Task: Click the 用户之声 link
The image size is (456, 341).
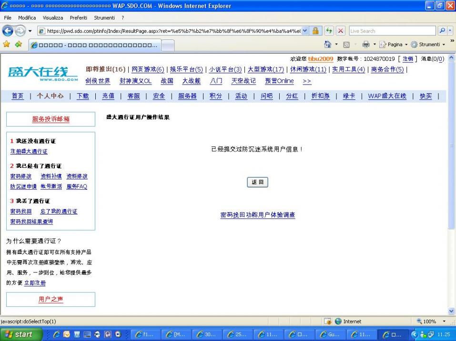Action: pos(51,299)
